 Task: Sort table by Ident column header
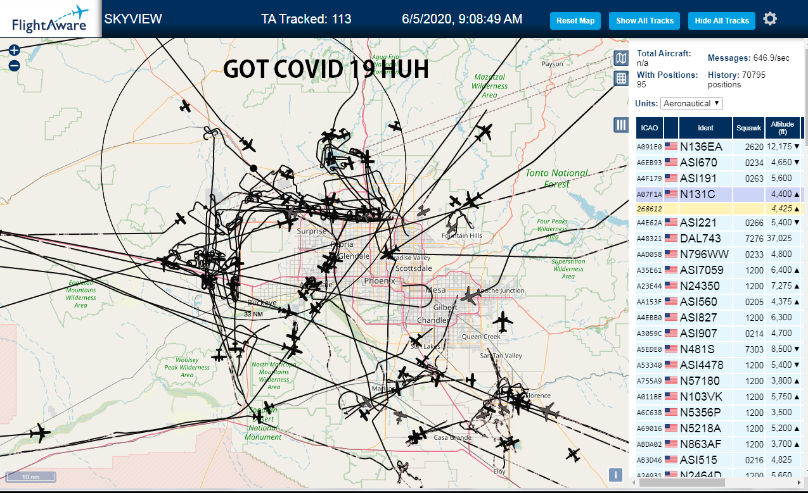pyautogui.click(x=706, y=128)
